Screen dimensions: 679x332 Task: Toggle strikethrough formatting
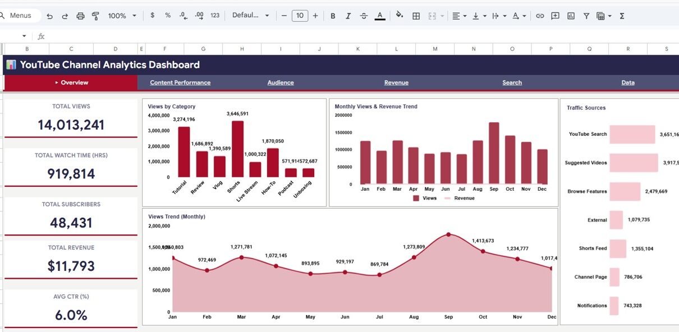pos(364,16)
